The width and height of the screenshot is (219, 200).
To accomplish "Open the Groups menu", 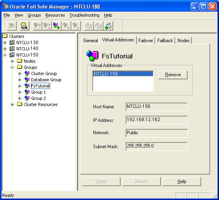I will click(34, 15).
